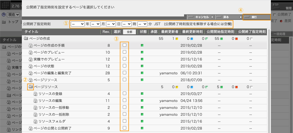Check the box for ページの編集と編集完了

tap(124, 73)
